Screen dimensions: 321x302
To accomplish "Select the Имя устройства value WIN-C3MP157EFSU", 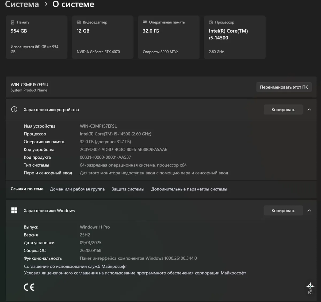I will (x=99, y=126).
